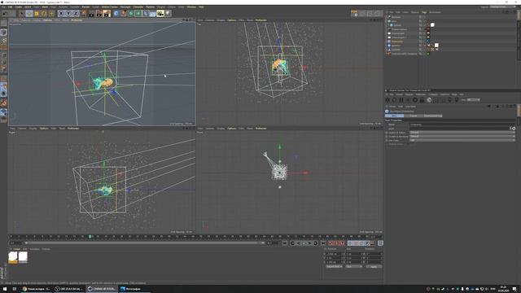Open the green Array generator icon

tap(138, 14)
